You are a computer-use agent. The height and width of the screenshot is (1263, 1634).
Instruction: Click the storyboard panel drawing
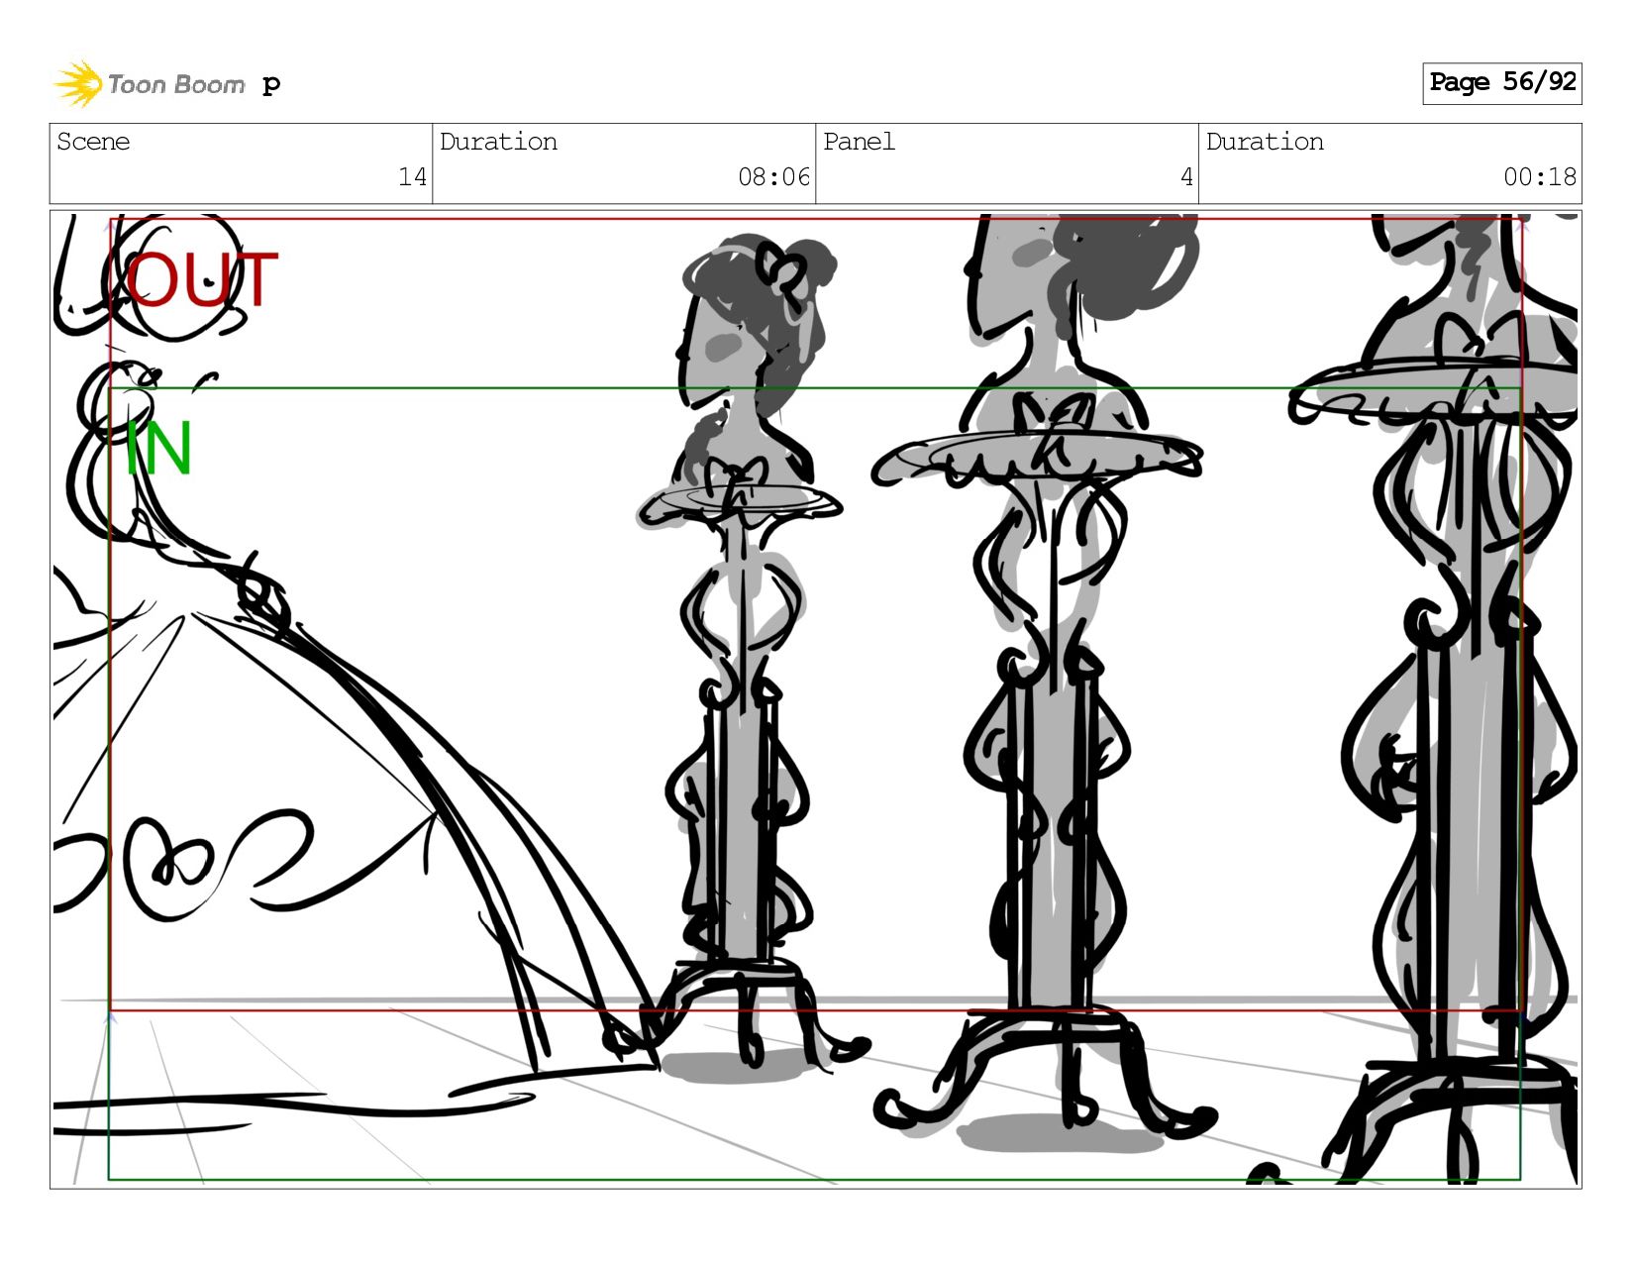[815, 699]
